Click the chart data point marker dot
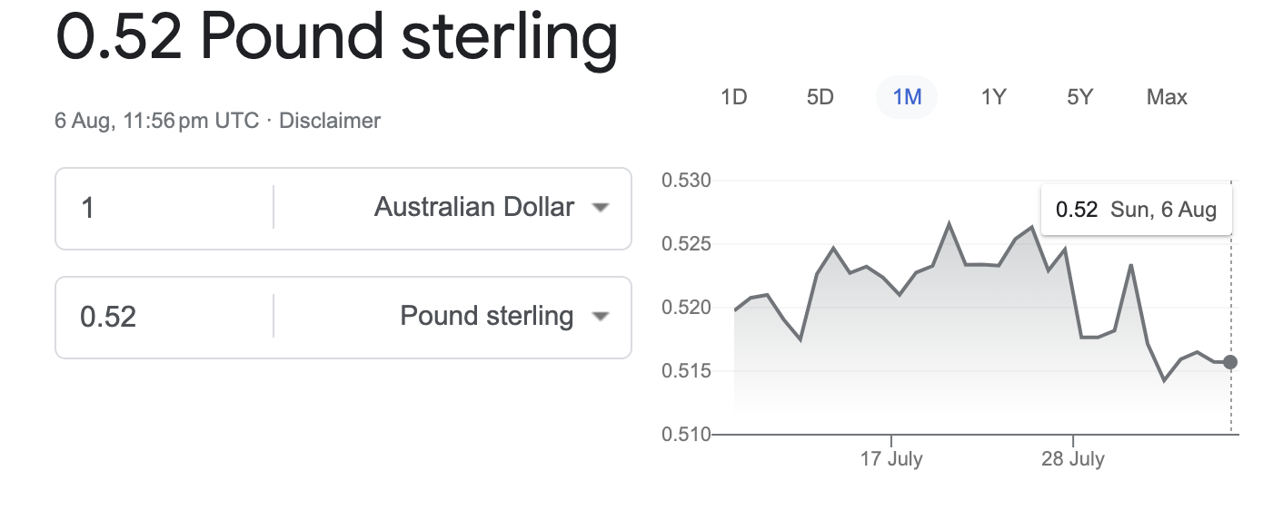1263x510 pixels. (x=1230, y=362)
